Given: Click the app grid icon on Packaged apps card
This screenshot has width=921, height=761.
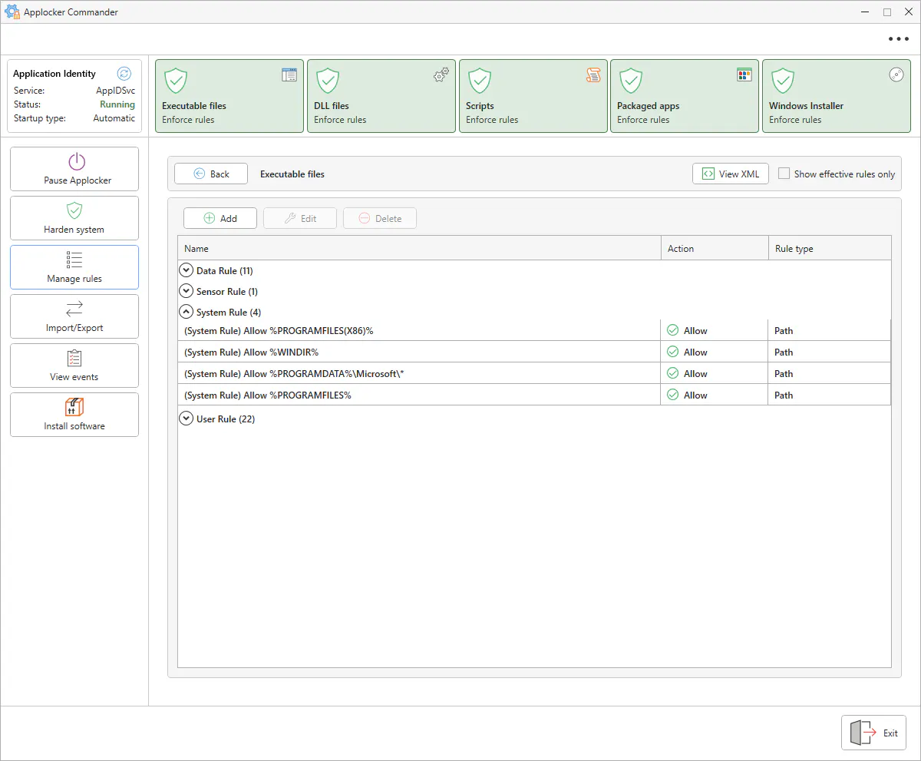Looking at the screenshot, I should [744, 74].
